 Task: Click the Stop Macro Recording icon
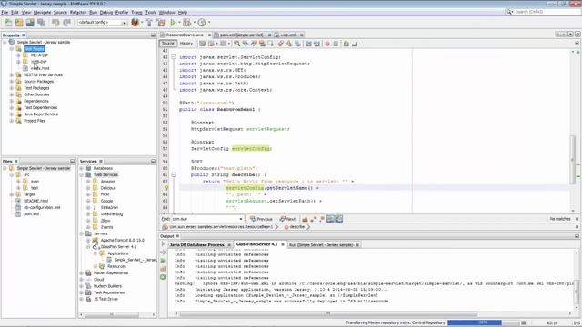point(336,44)
